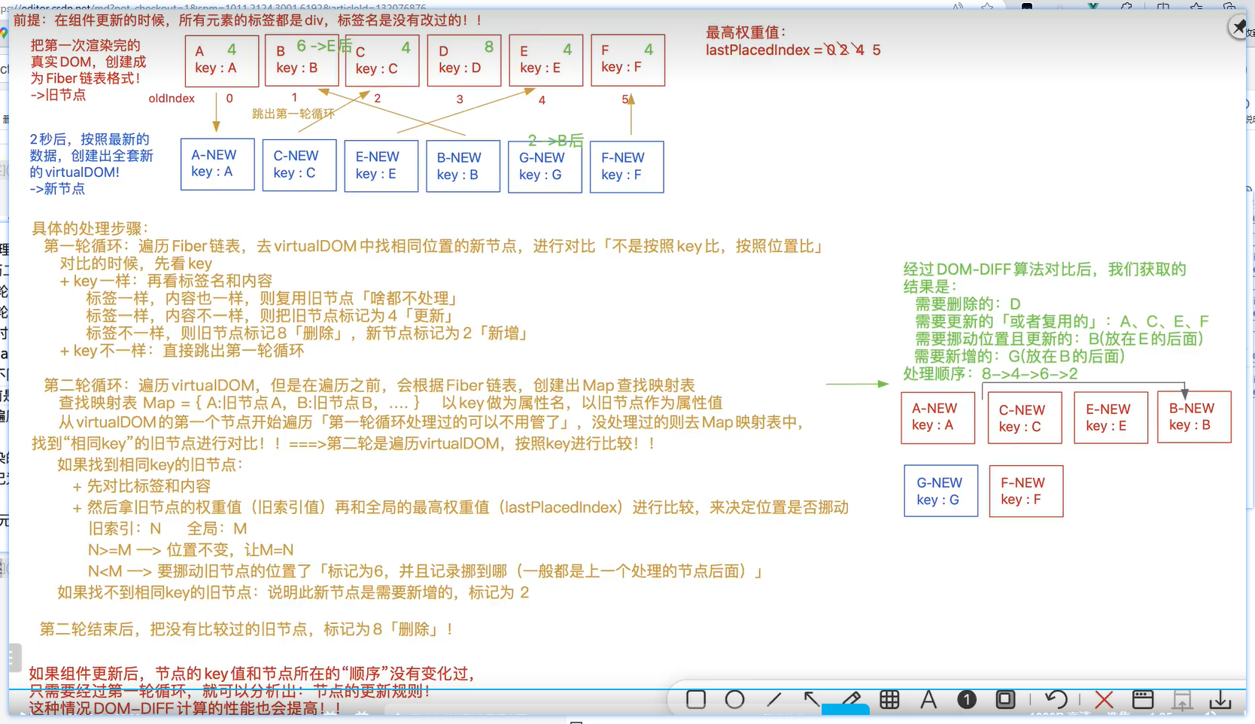The width and height of the screenshot is (1255, 724).
Task: Select the rounded square highlight tool
Action: pos(1005,700)
